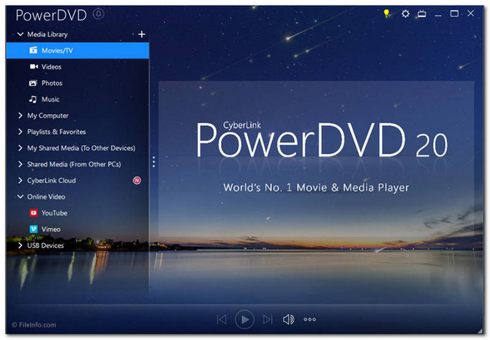Click the Movies/TV icon in sidebar
The width and height of the screenshot is (490, 340).
34,50
